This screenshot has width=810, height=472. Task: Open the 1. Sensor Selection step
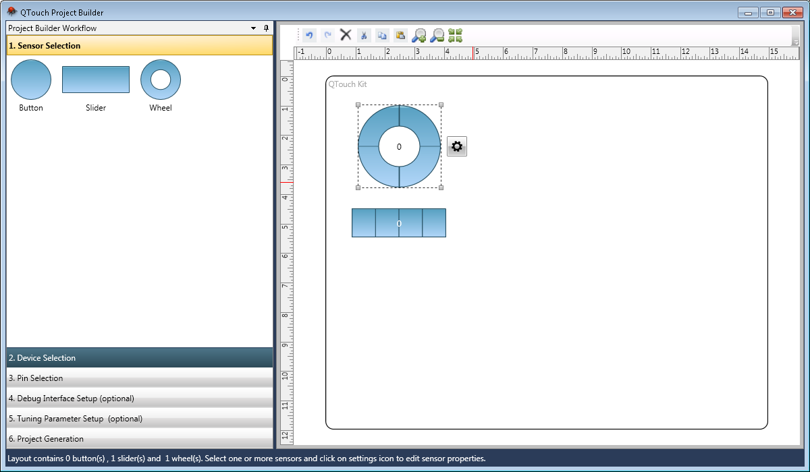tap(140, 46)
